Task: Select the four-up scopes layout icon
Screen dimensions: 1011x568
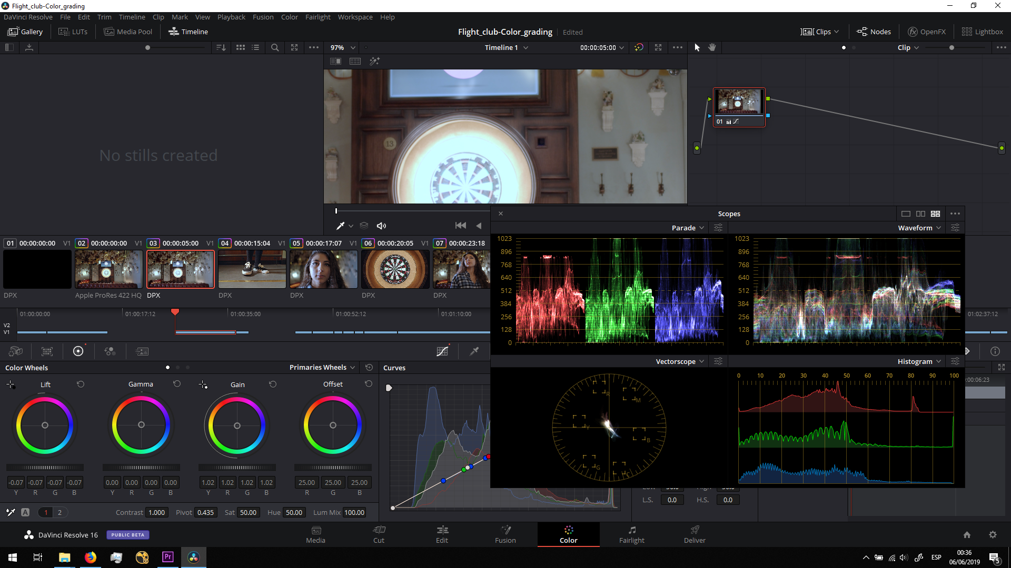Action: click(935, 214)
